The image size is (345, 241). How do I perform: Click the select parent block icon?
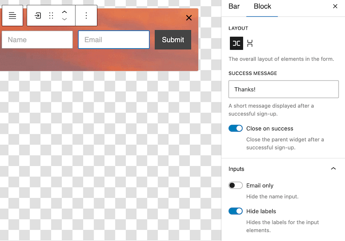[x=38, y=15]
